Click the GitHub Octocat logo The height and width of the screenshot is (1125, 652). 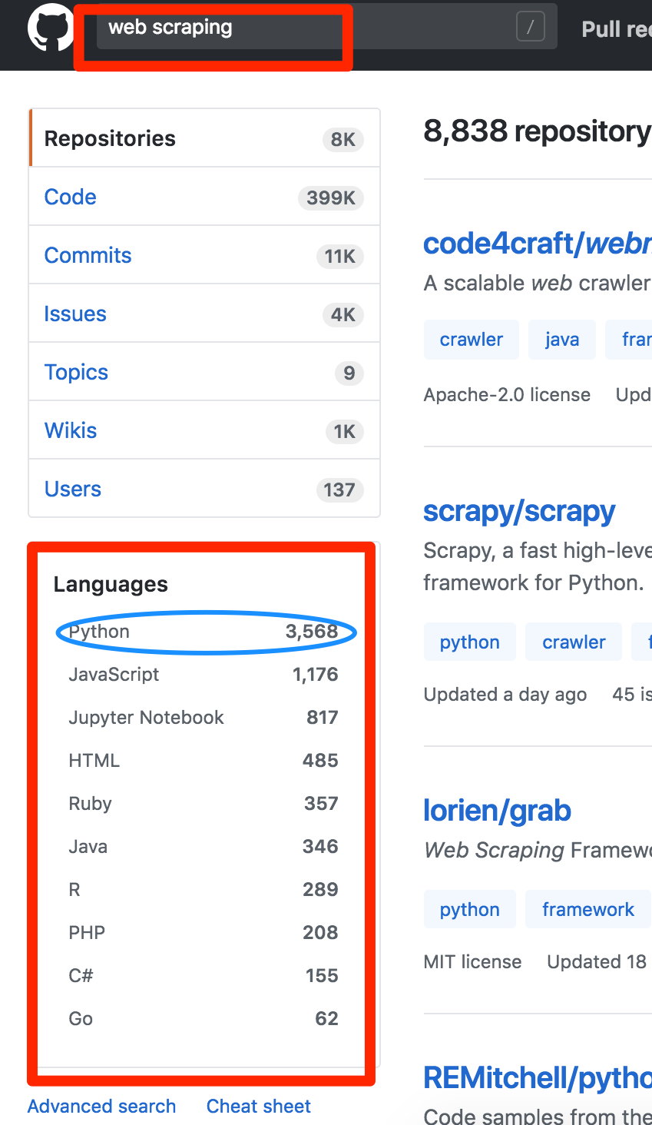pos(50,28)
